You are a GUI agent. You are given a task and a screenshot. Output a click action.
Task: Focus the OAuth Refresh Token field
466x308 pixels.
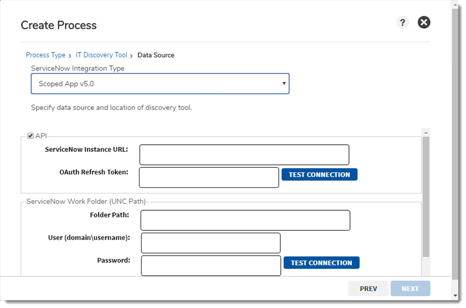pyautogui.click(x=209, y=178)
